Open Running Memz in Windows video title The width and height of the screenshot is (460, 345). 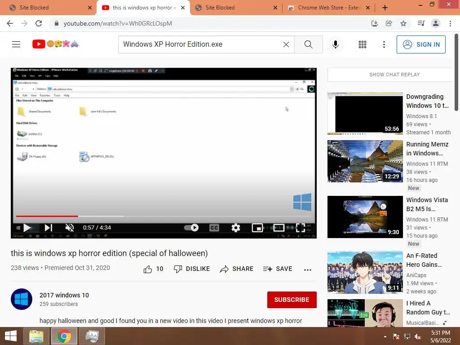coord(427,149)
